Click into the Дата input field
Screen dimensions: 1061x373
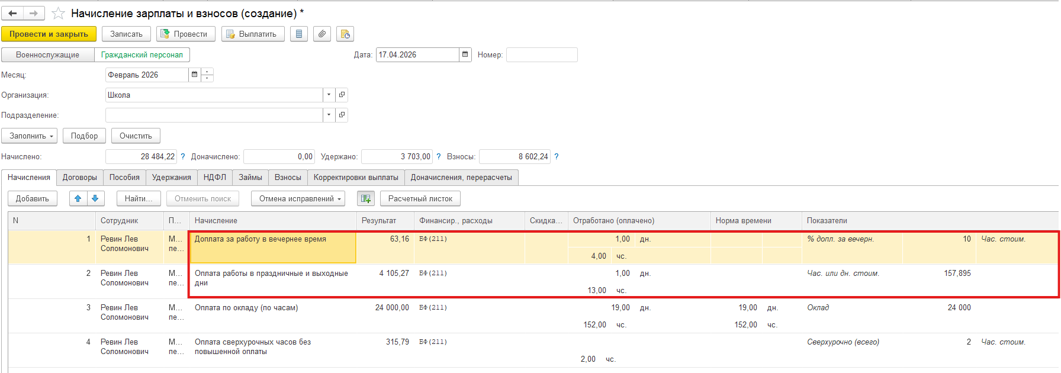[417, 54]
